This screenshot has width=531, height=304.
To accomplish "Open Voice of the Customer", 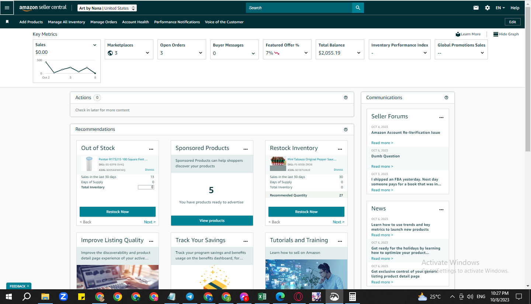I will [224, 22].
